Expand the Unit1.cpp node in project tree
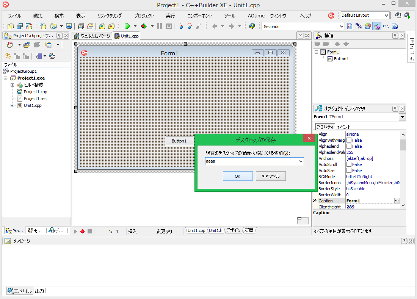Image resolution: width=417 pixels, height=299 pixels. pos(13,105)
